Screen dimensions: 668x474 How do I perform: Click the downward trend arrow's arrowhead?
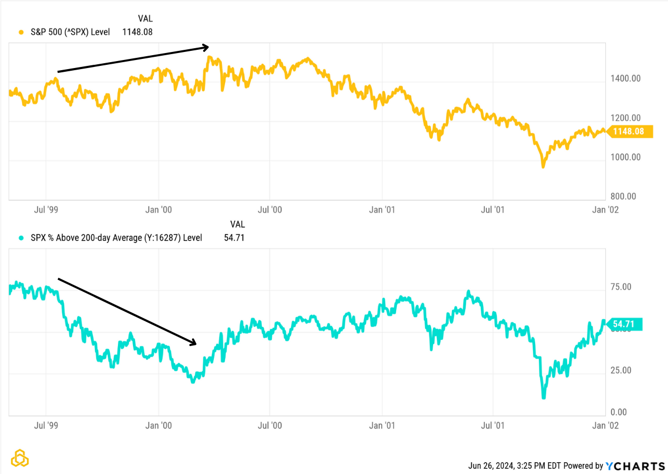tap(194, 343)
